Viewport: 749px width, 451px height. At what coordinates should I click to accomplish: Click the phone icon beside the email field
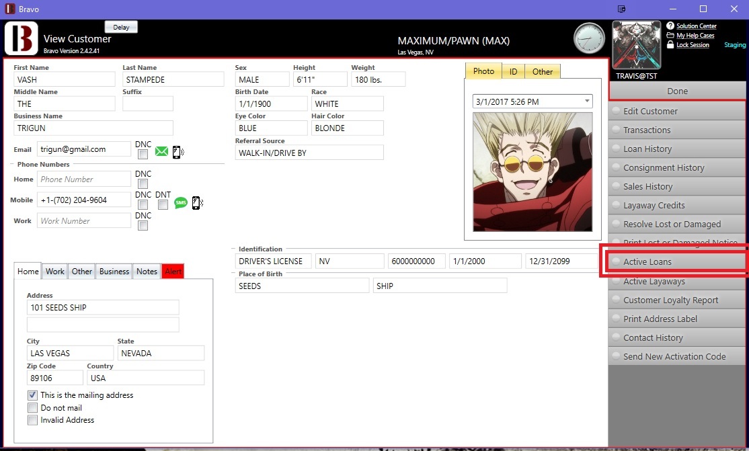pyautogui.click(x=178, y=152)
